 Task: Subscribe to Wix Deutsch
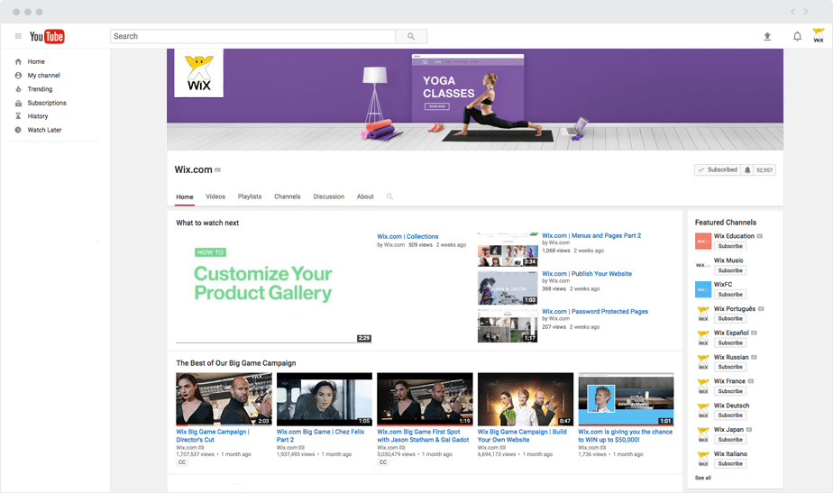[x=730, y=415]
